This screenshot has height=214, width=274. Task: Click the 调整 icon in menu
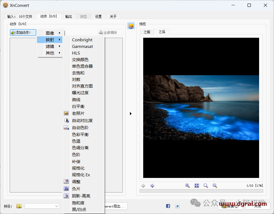[x=66, y=182]
